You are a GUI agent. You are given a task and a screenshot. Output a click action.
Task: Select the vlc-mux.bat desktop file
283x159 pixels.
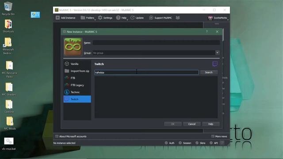click(9, 144)
